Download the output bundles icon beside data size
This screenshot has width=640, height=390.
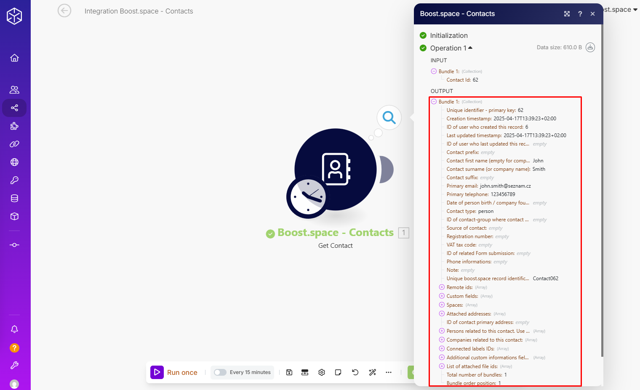click(x=590, y=48)
